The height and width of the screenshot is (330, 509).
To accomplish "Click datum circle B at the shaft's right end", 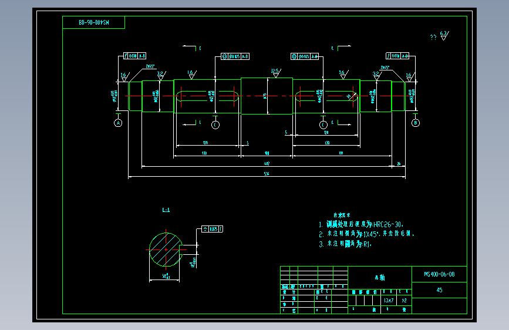I will [x=416, y=123].
